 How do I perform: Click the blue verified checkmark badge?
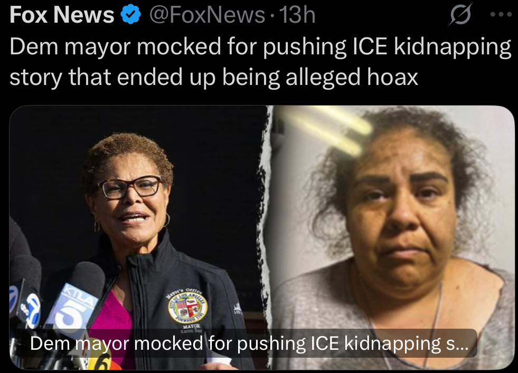click(x=131, y=15)
